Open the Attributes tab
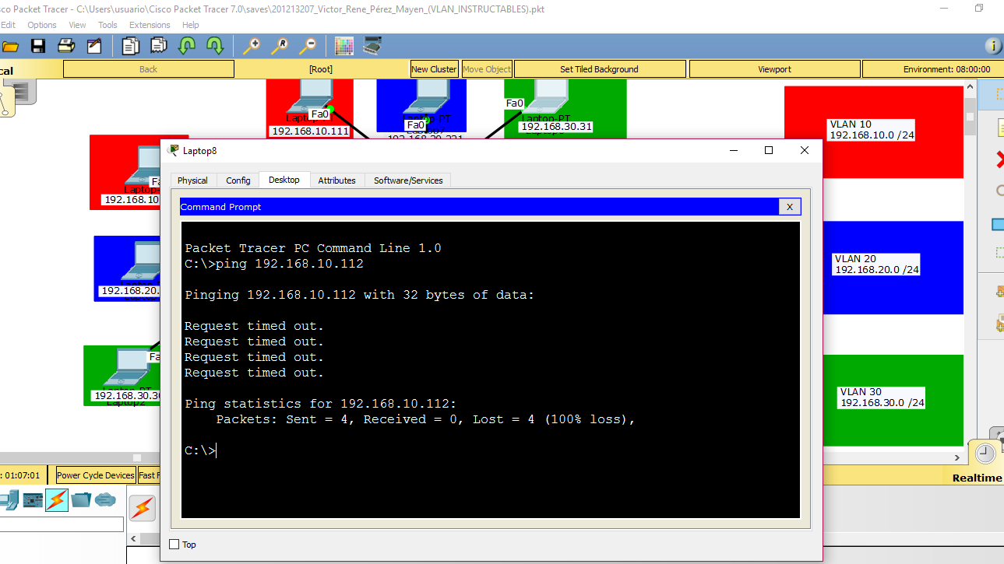This screenshot has height=564, width=1004. pyautogui.click(x=336, y=180)
